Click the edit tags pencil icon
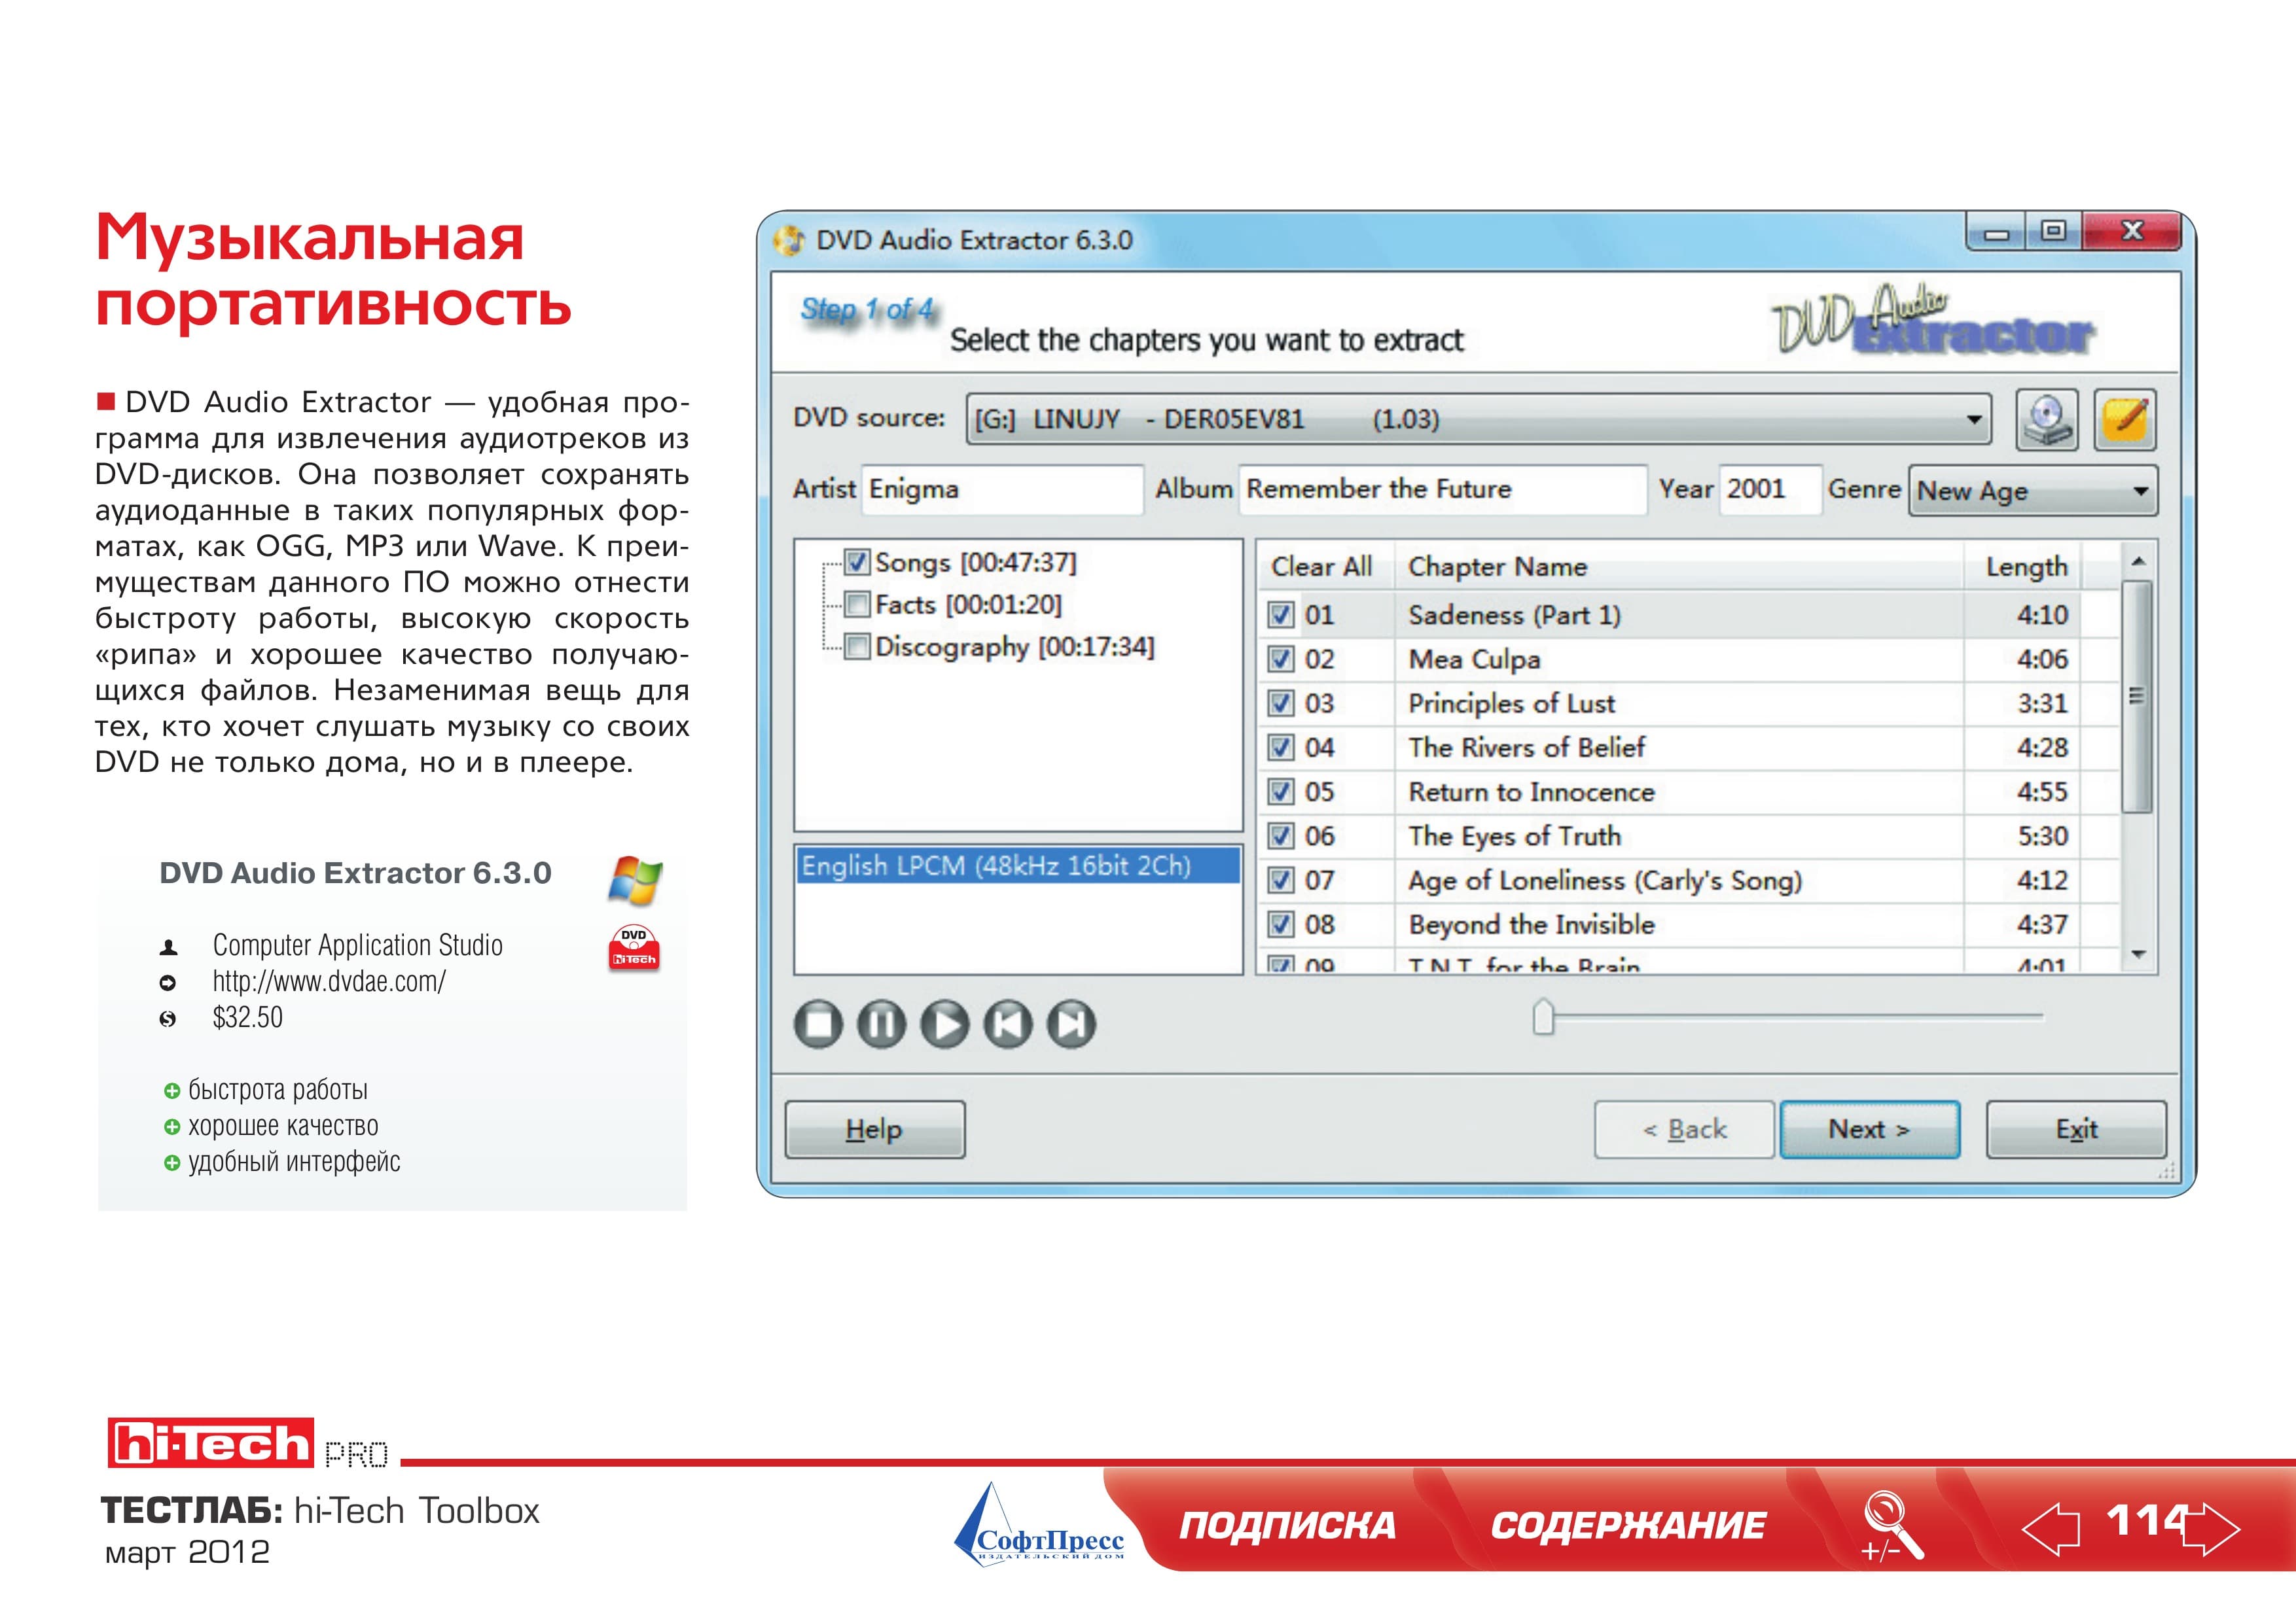The width and height of the screenshot is (2296, 1623). [x=2125, y=420]
